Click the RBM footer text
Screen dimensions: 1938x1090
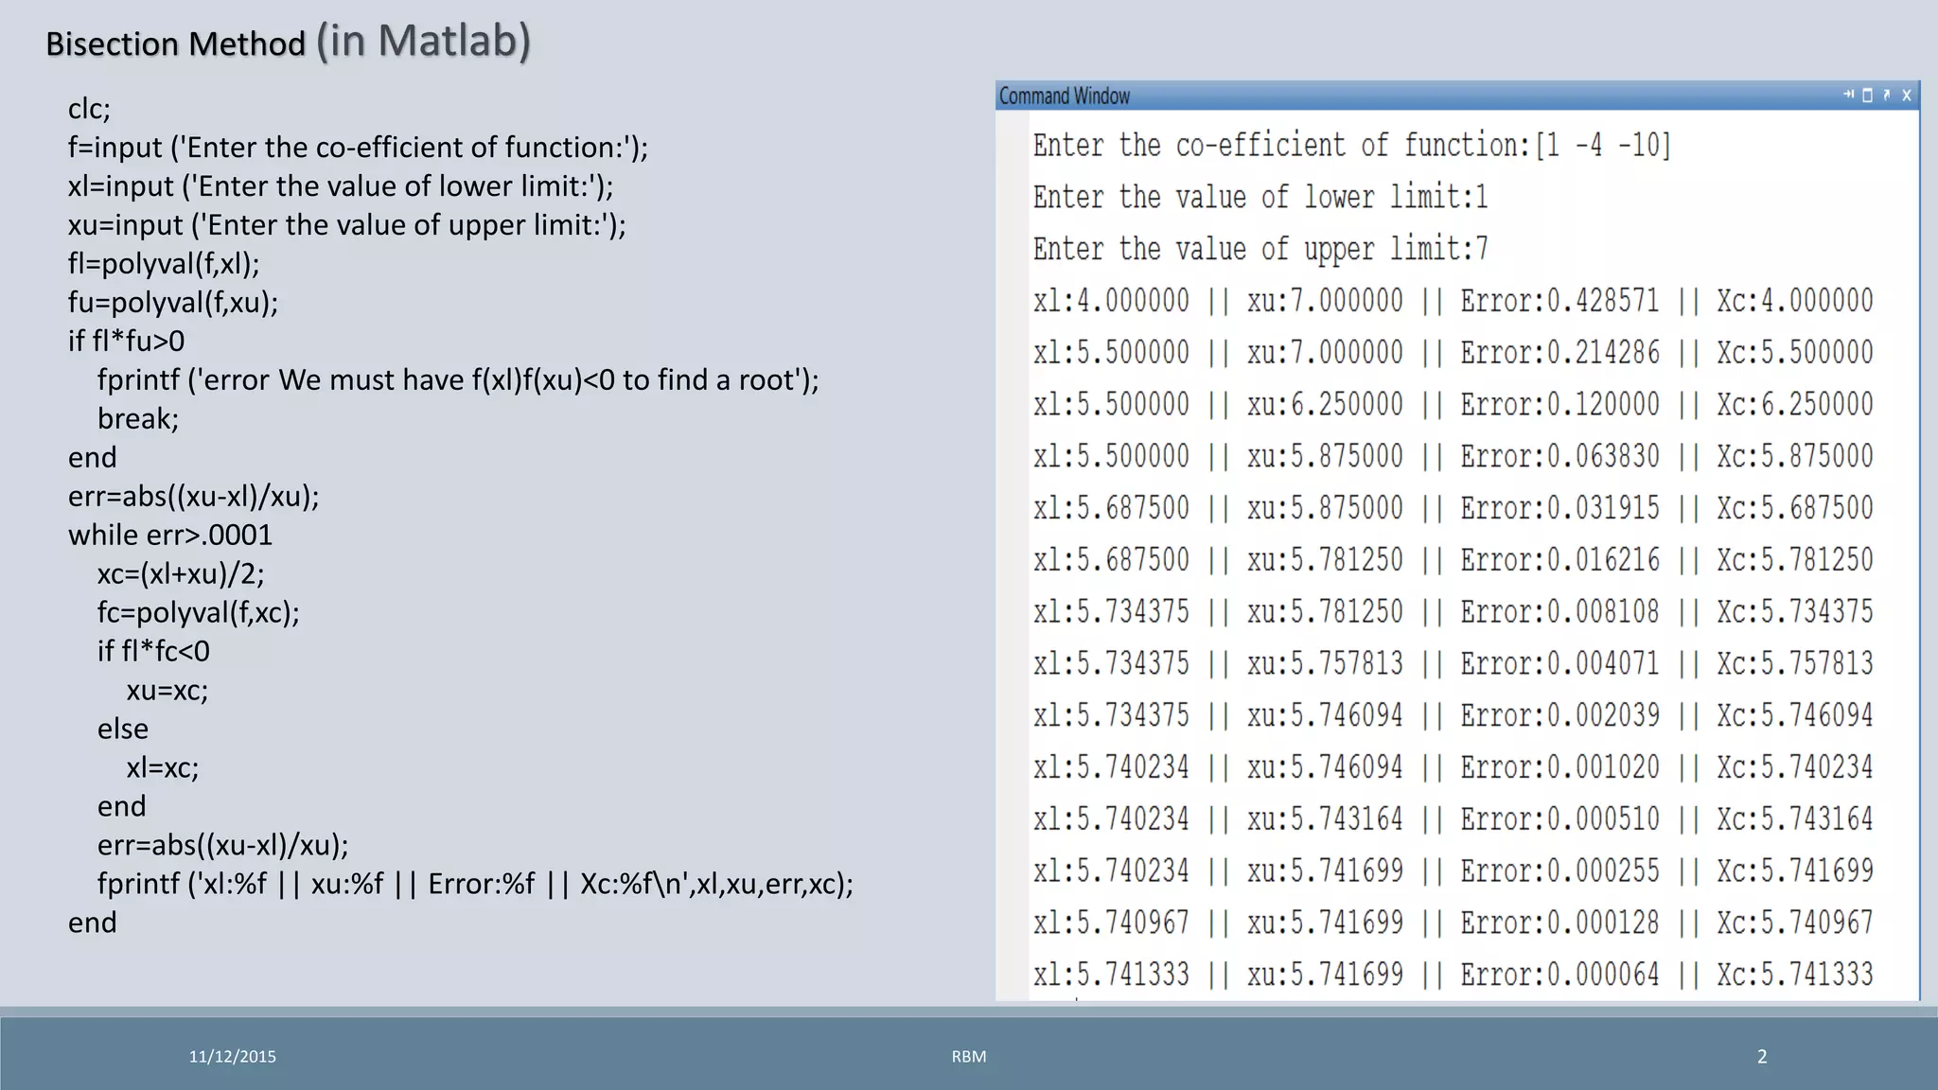click(x=968, y=1057)
